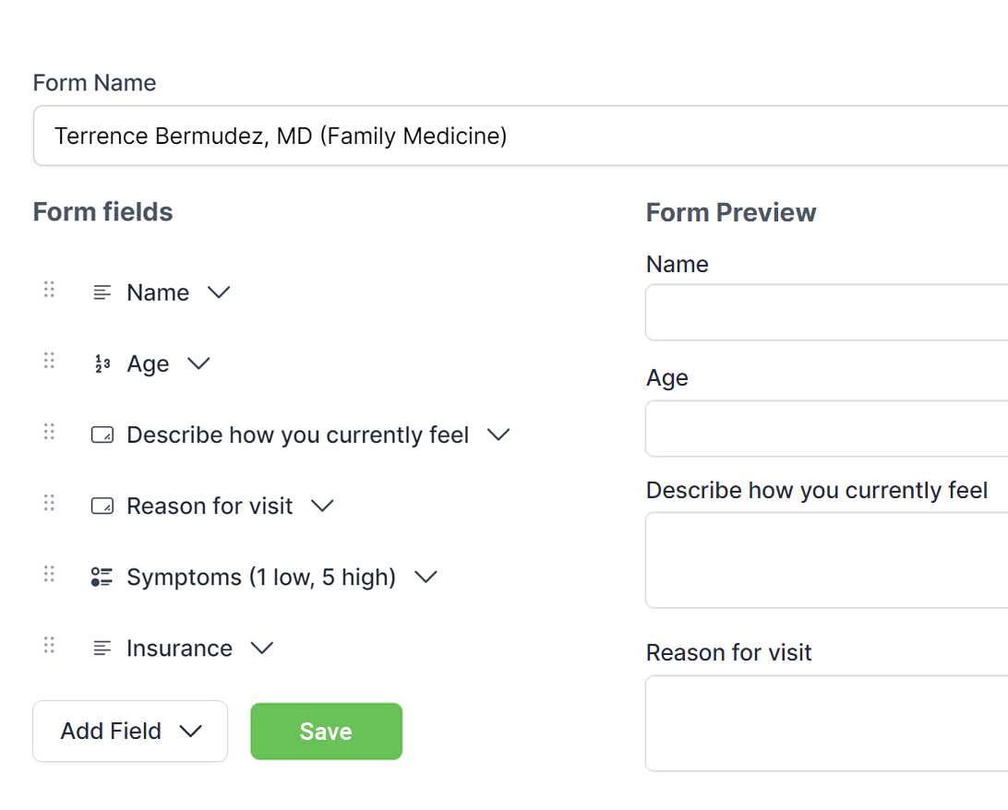This screenshot has width=1008, height=810.
Task: Click the drag handle beside the Insurance field
Action: pos(49,645)
